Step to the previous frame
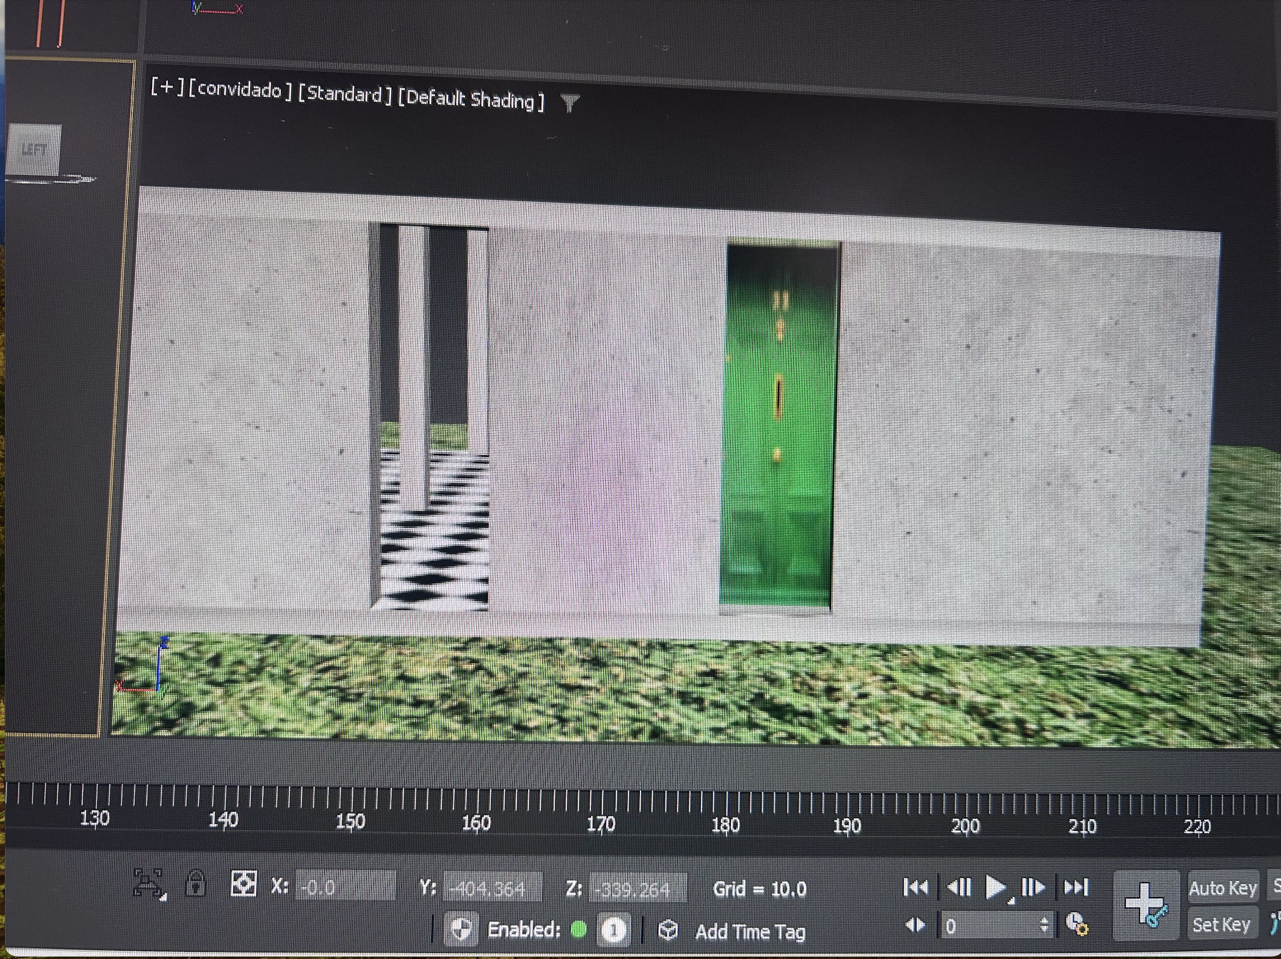1281x959 pixels. click(x=959, y=887)
